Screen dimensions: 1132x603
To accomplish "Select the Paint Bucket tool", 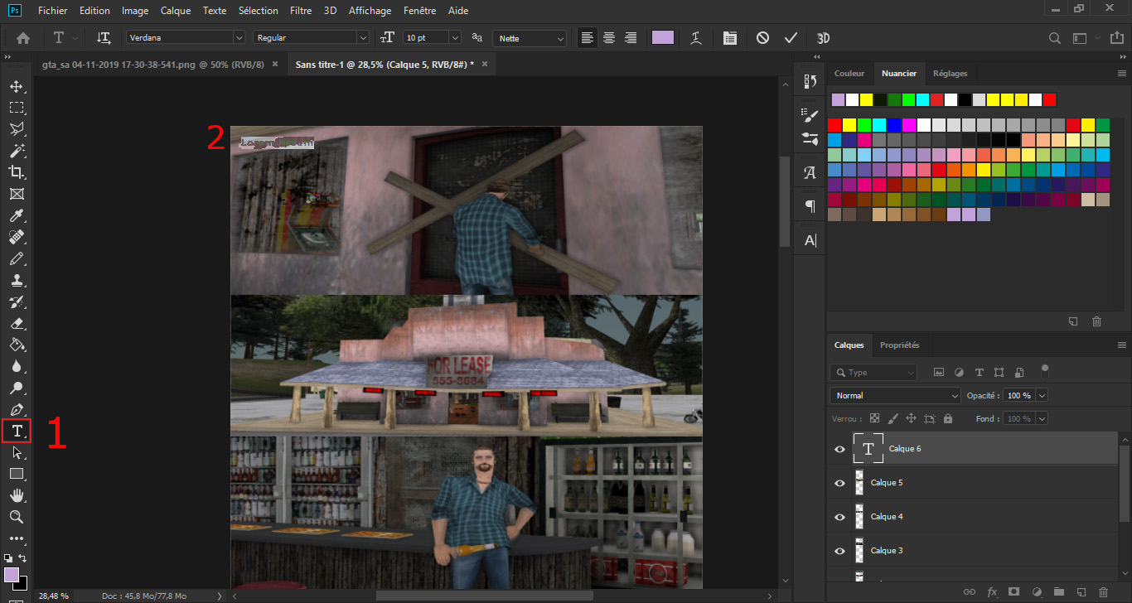I will coord(16,345).
